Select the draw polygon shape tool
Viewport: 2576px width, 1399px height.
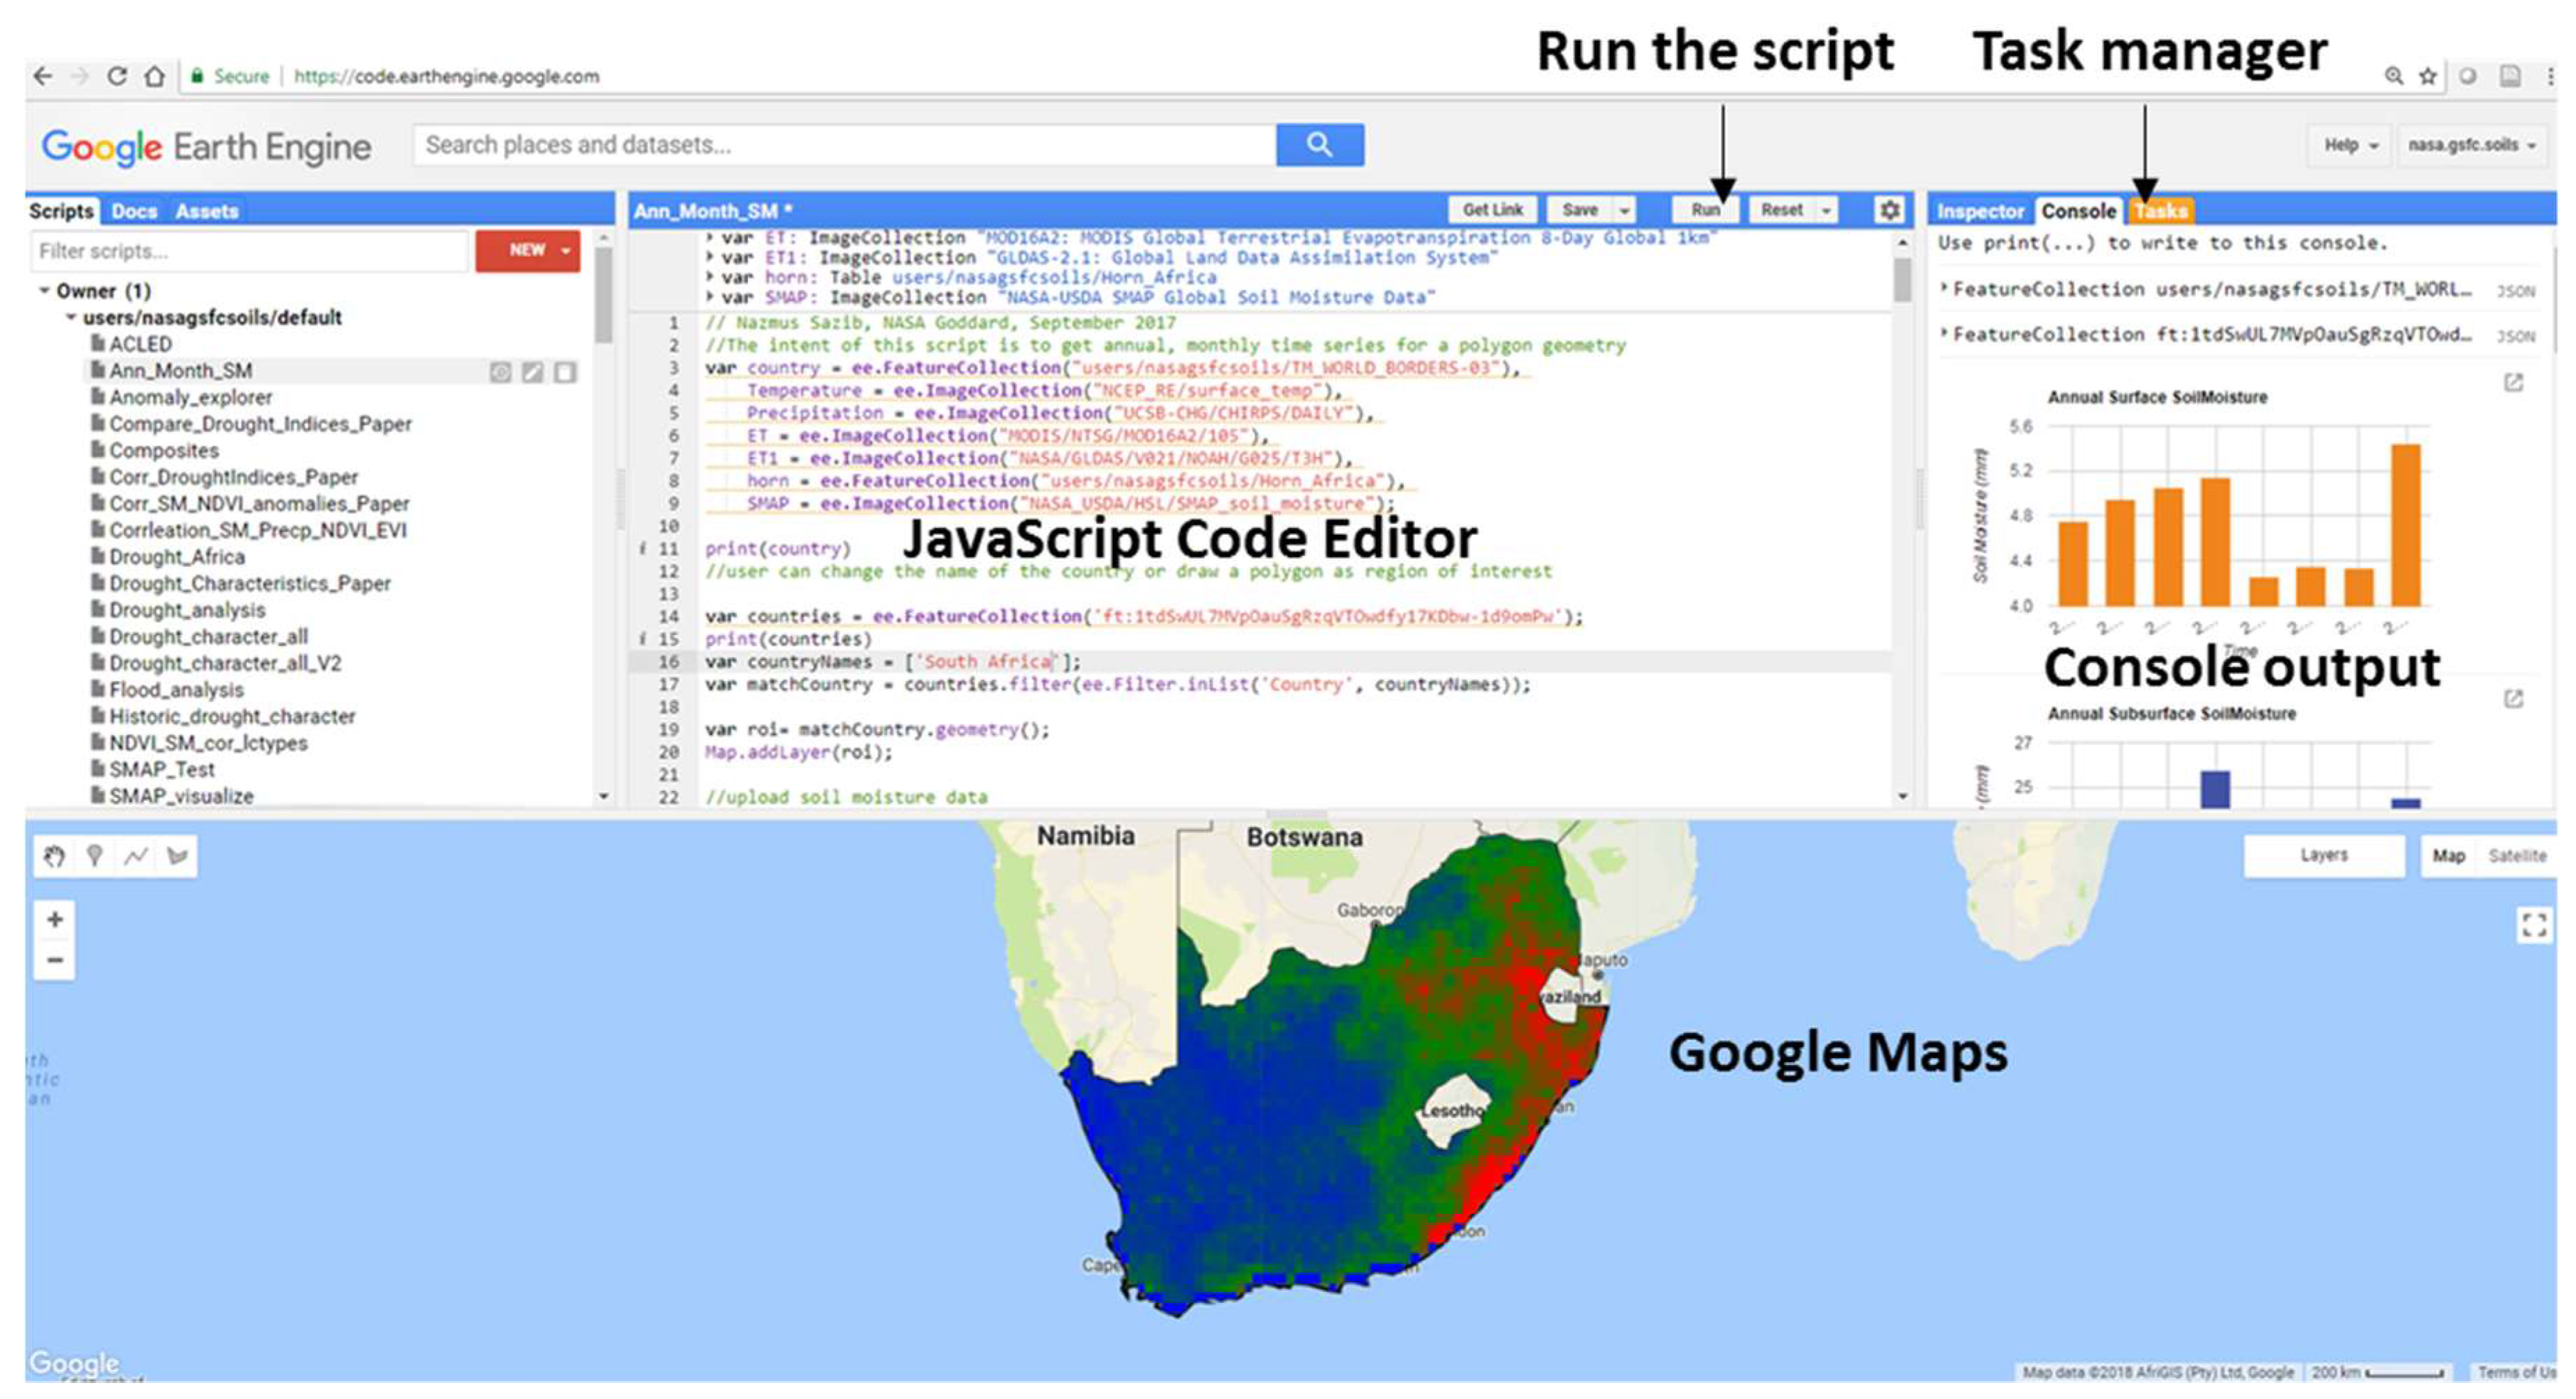pyautogui.click(x=177, y=856)
